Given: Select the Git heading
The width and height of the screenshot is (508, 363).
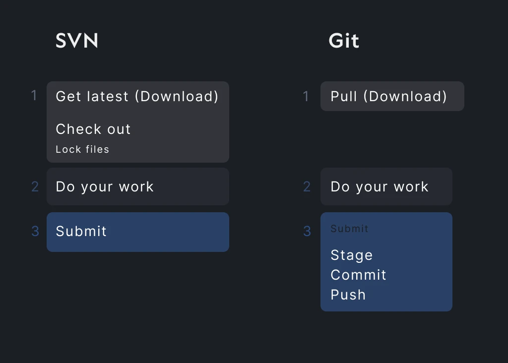Looking at the screenshot, I should pyautogui.click(x=344, y=41).
